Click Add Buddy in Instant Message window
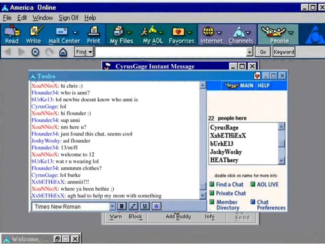Viewport: 325px width, 244px height. (x=178, y=216)
